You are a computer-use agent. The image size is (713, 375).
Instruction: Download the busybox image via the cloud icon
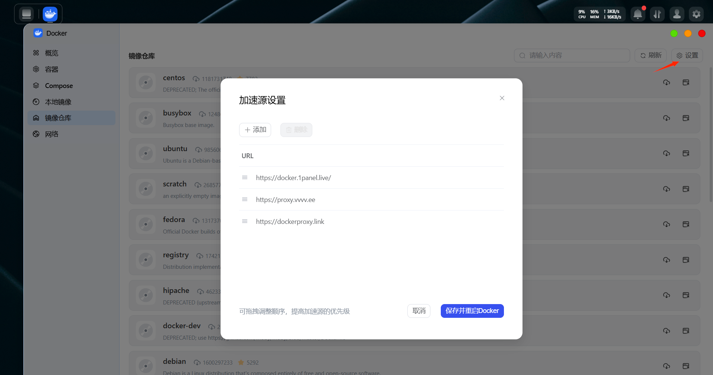667,118
